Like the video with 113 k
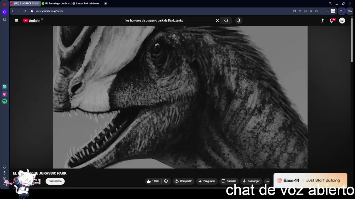The image size is (355, 199). (x=153, y=181)
